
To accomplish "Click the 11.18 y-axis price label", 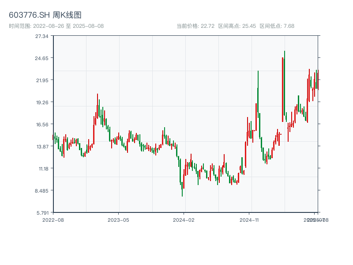I will tap(42, 169).
